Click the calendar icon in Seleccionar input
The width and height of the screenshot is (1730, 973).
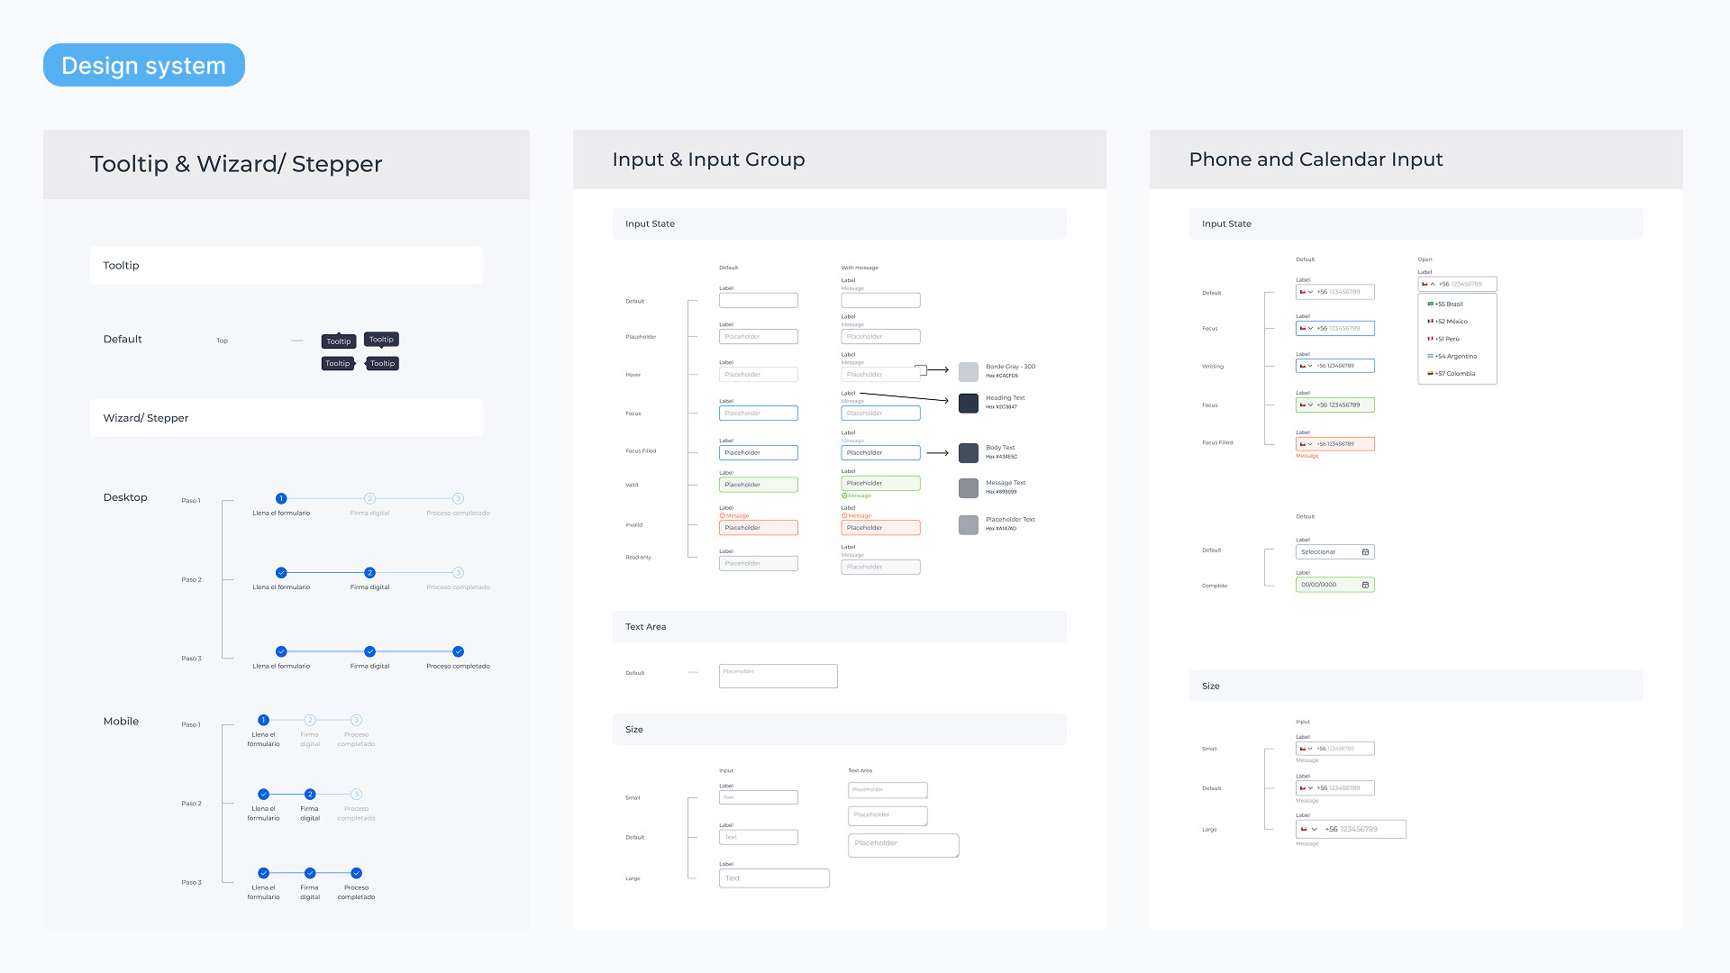click(x=1365, y=552)
